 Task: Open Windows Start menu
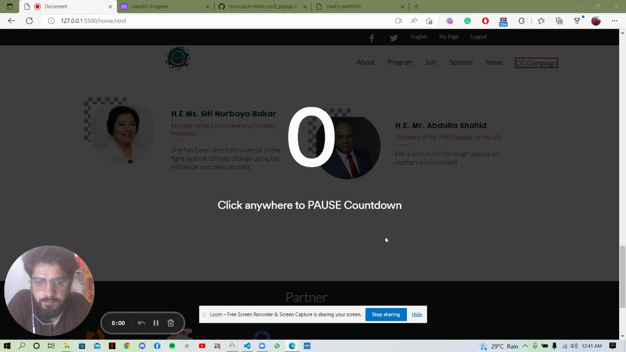click(x=7, y=346)
